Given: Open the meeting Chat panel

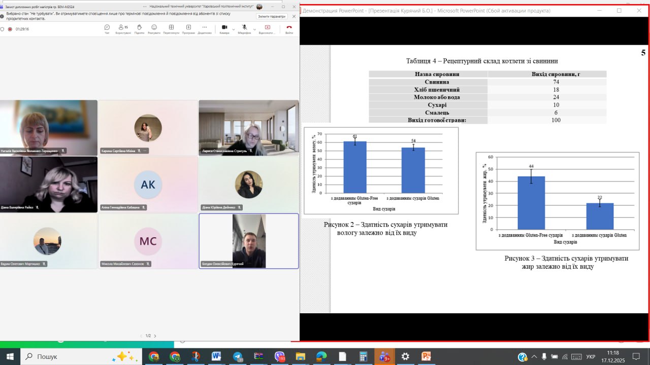Looking at the screenshot, I should coord(107,28).
